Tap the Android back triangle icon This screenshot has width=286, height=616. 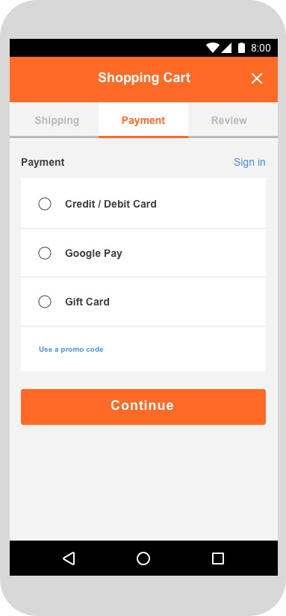tap(69, 559)
